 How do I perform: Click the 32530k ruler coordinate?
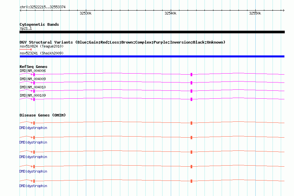click(86, 13)
